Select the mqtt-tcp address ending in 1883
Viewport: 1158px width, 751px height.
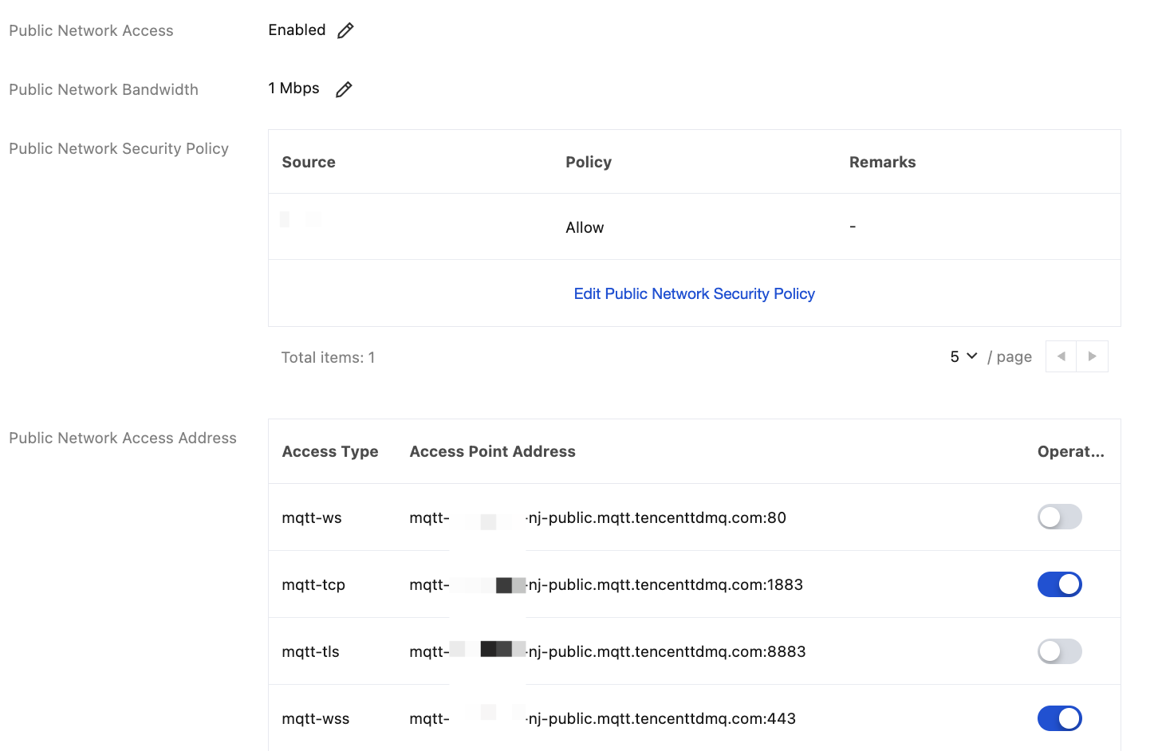[x=606, y=585]
